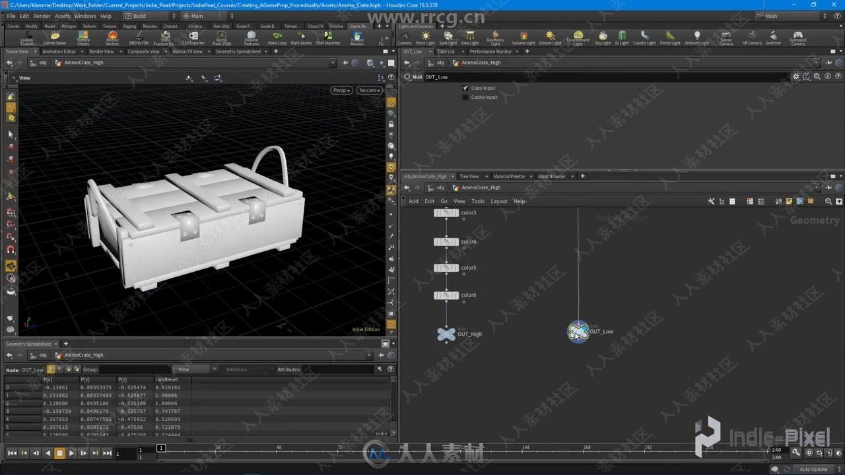This screenshot has width=845, height=475.
Task: Click the Stop playback button
Action: pos(59,453)
